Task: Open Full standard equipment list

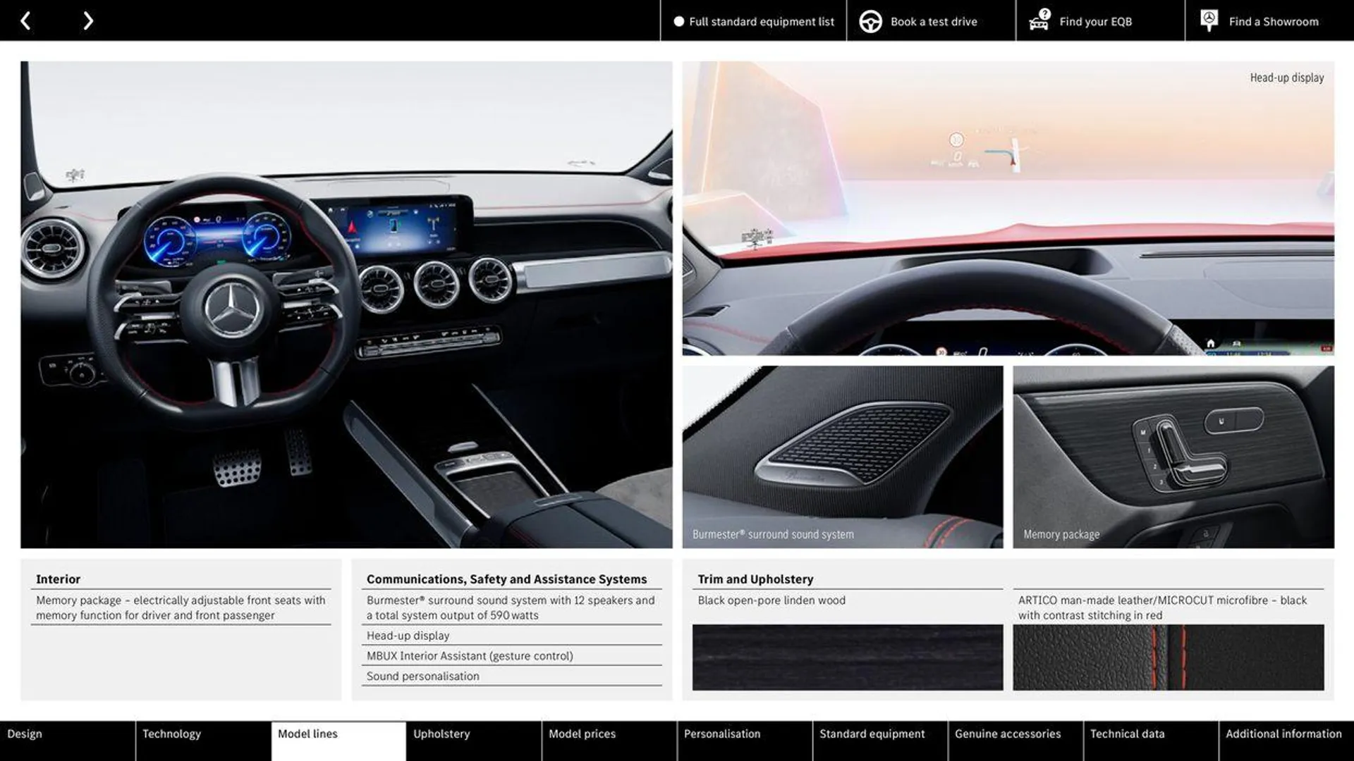Action: (753, 21)
